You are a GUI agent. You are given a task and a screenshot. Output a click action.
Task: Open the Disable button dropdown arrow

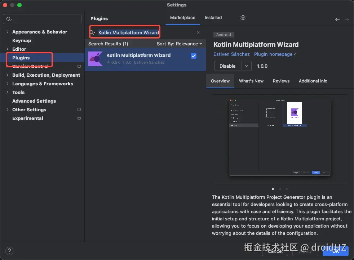click(247, 66)
